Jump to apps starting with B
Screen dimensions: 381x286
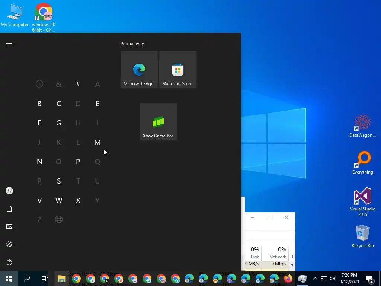[x=39, y=104]
